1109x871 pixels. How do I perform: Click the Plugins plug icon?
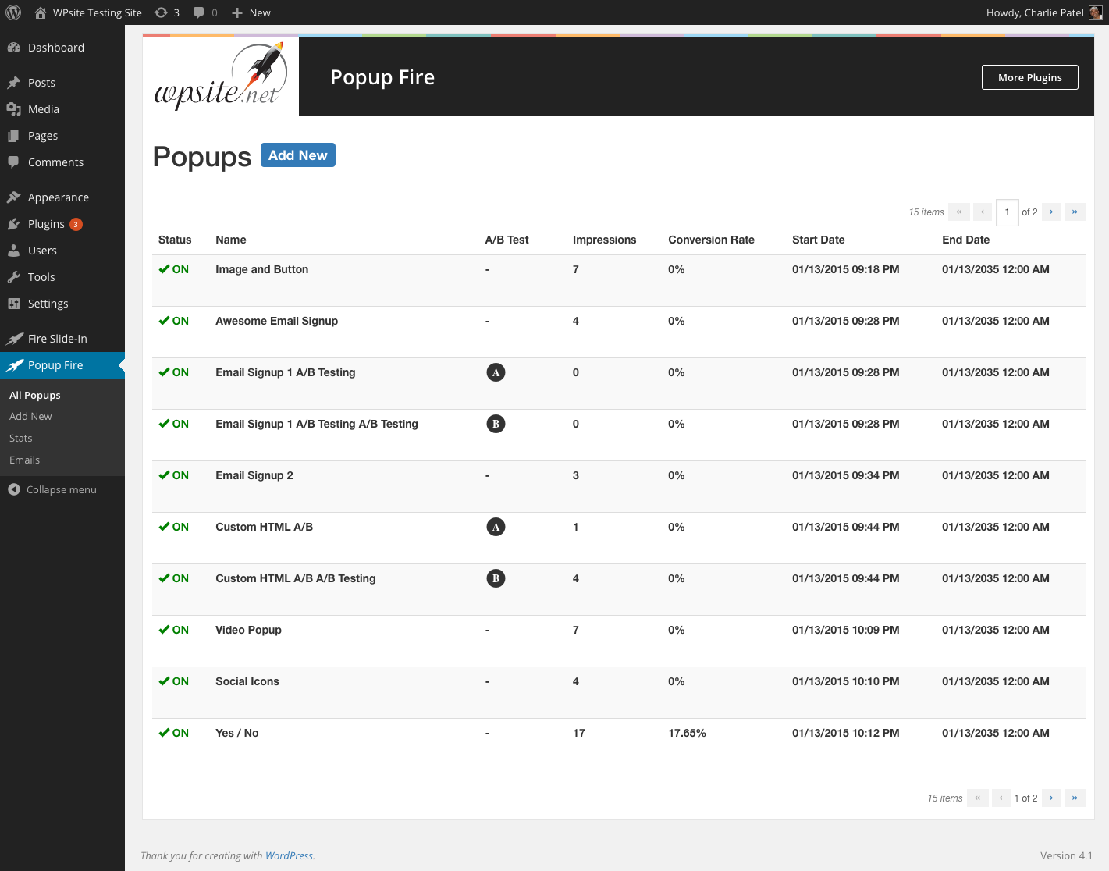[14, 224]
